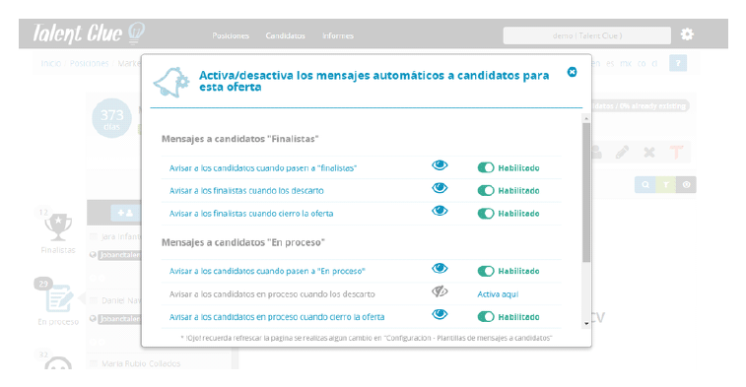Close the automatic messages dialog
746x387 pixels.
(x=572, y=72)
